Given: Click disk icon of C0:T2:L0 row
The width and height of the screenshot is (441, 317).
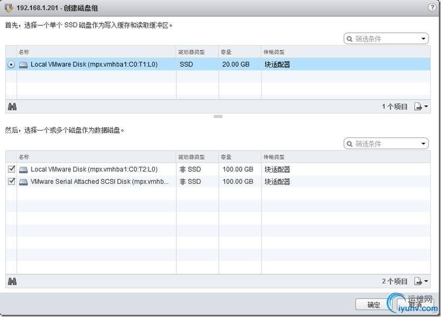Looking at the screenshot, I should (x=23, y=170).
